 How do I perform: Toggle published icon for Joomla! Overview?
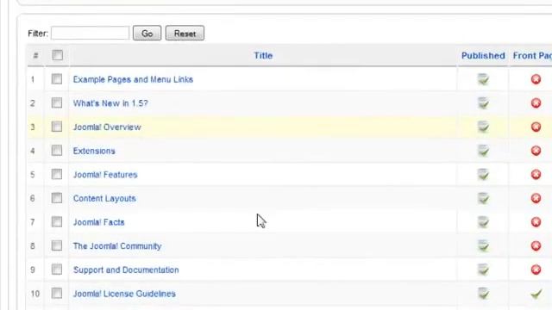tap(483, 127)
